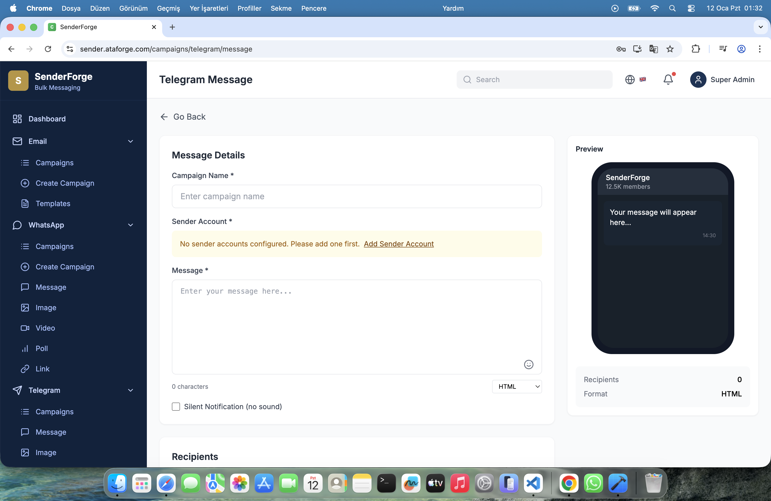Insert an emoji in the message box

click(x=528, y=364)
